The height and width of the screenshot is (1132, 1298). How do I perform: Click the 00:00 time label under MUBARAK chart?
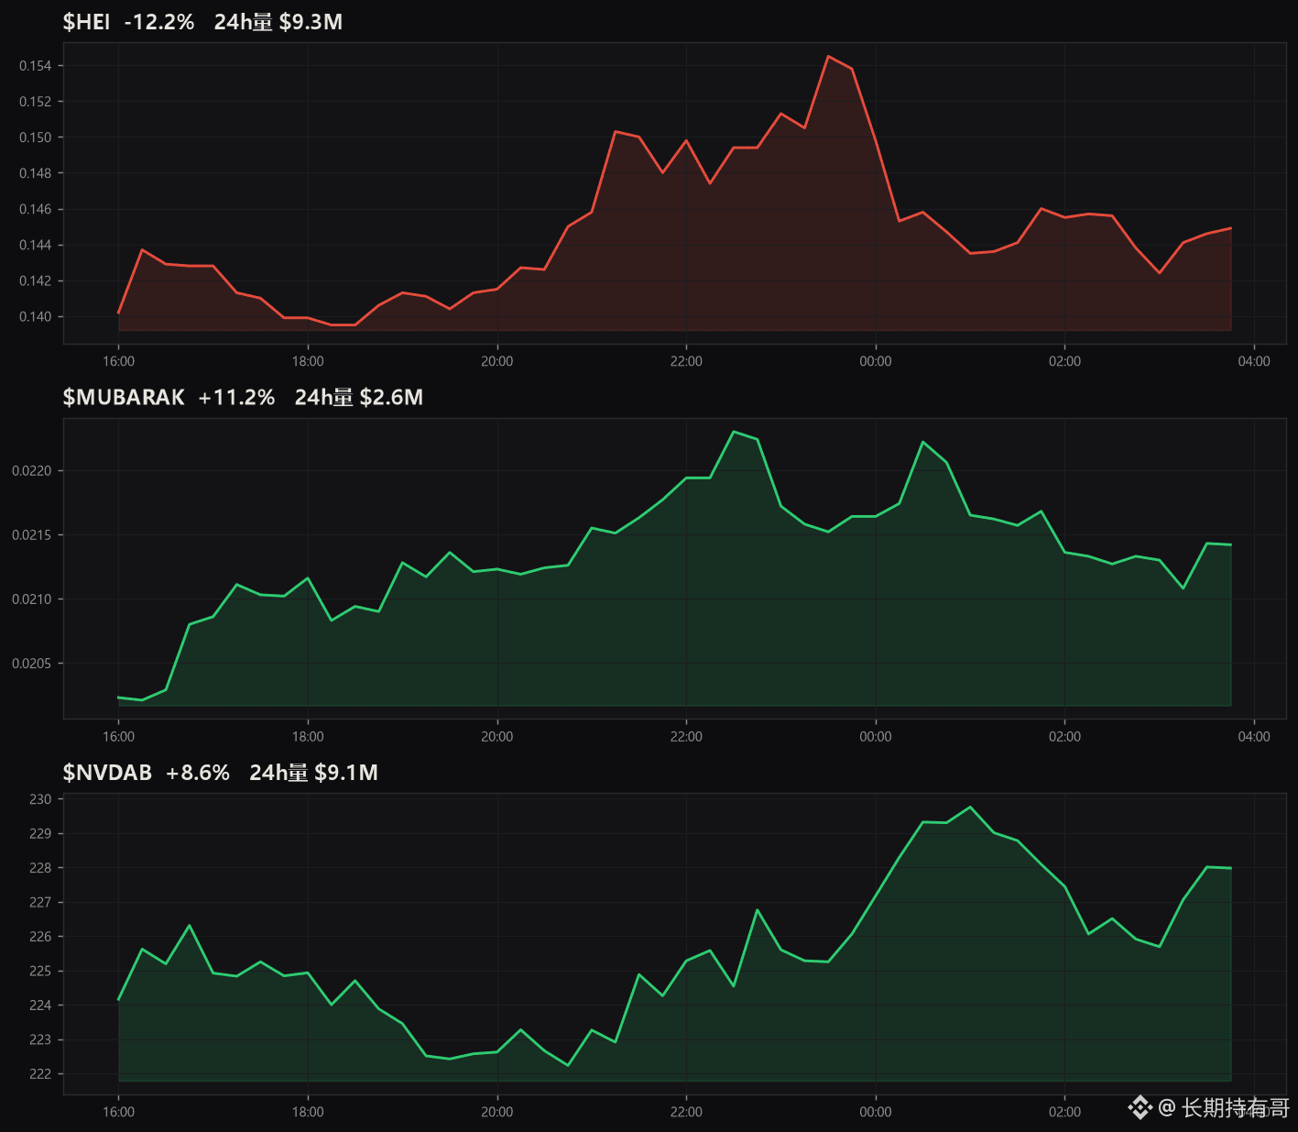click(x=876, y=737)
